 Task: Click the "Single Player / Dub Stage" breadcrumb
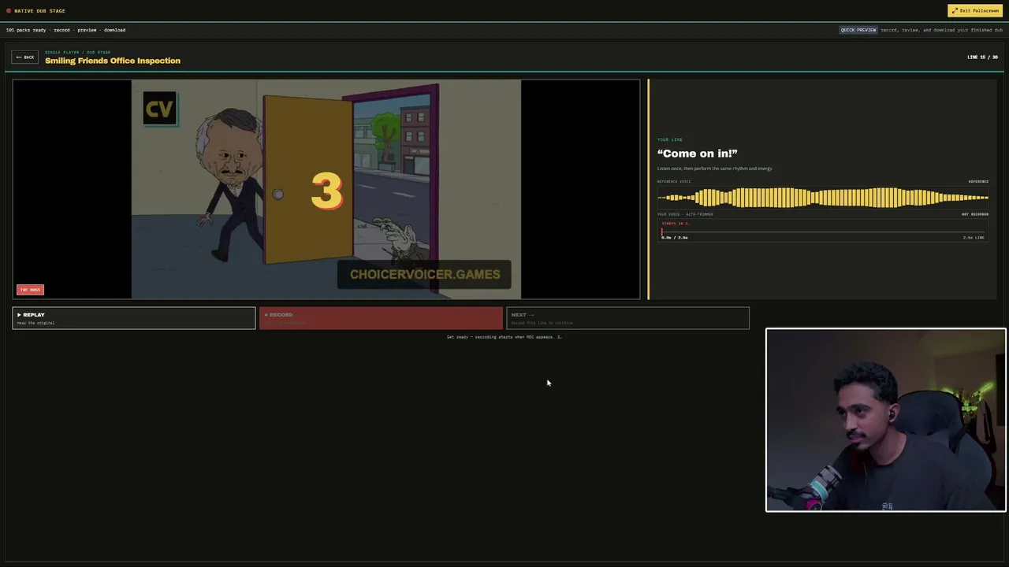pyautogui.click(x=77, y=52)
